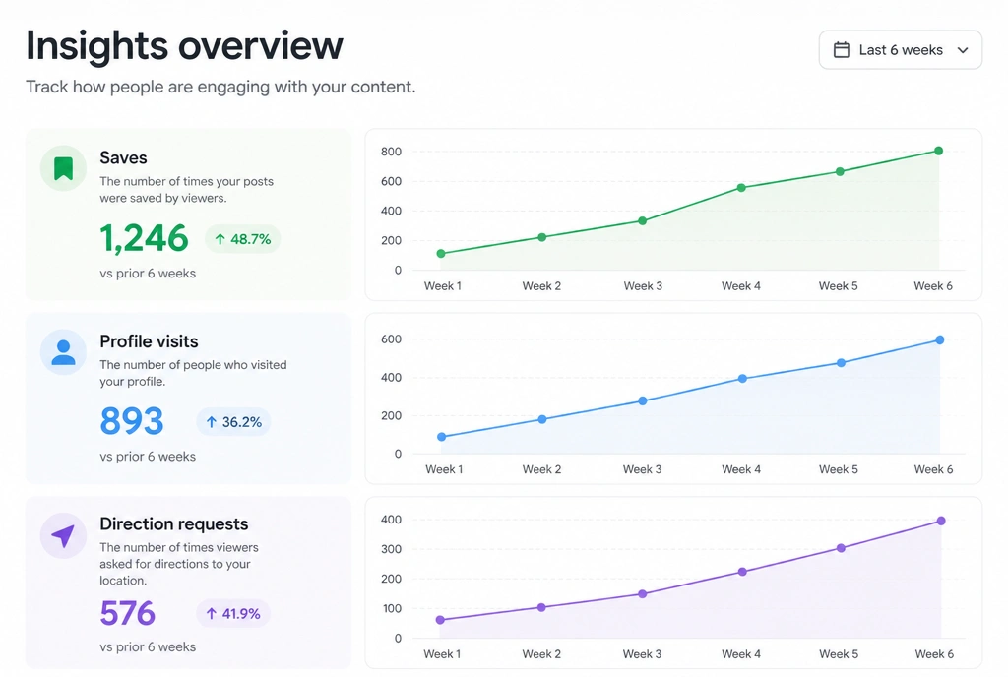Click the up arrow in the 48.7% badge
The height and width of the screenshot is (677, 1008).
coord(220,239)
